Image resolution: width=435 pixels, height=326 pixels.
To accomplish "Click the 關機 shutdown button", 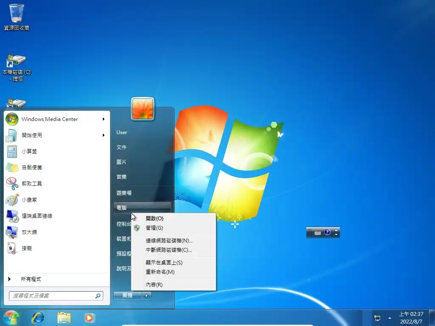I will click(x=127, y=296).
